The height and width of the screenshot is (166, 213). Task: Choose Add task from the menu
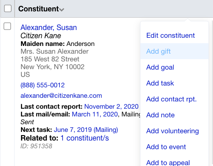point(160,83)
